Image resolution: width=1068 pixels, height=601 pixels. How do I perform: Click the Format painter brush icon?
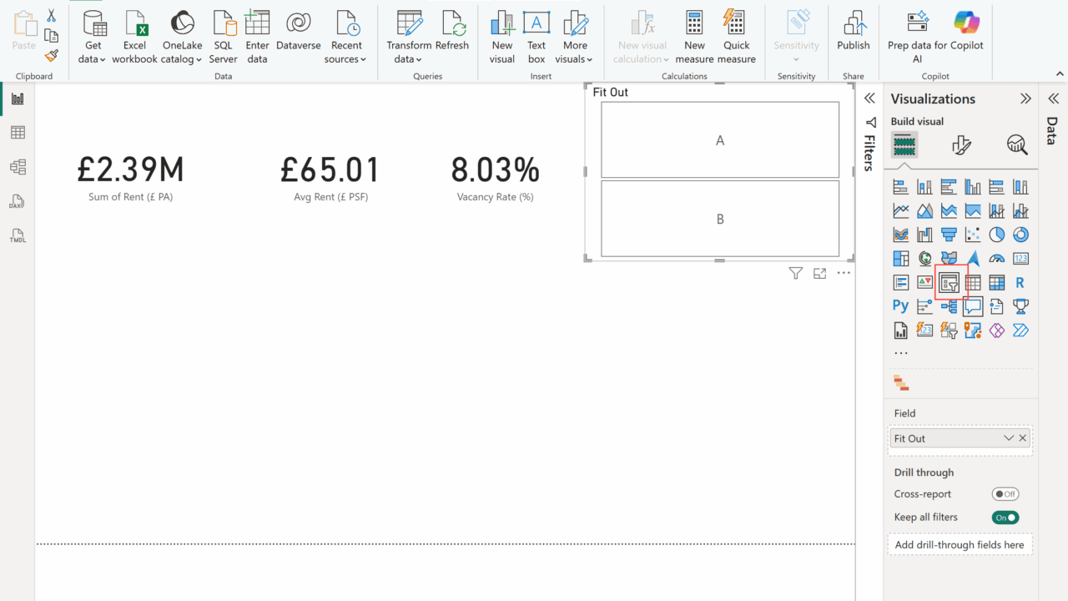pyautogui.click(x=51, y=55)
